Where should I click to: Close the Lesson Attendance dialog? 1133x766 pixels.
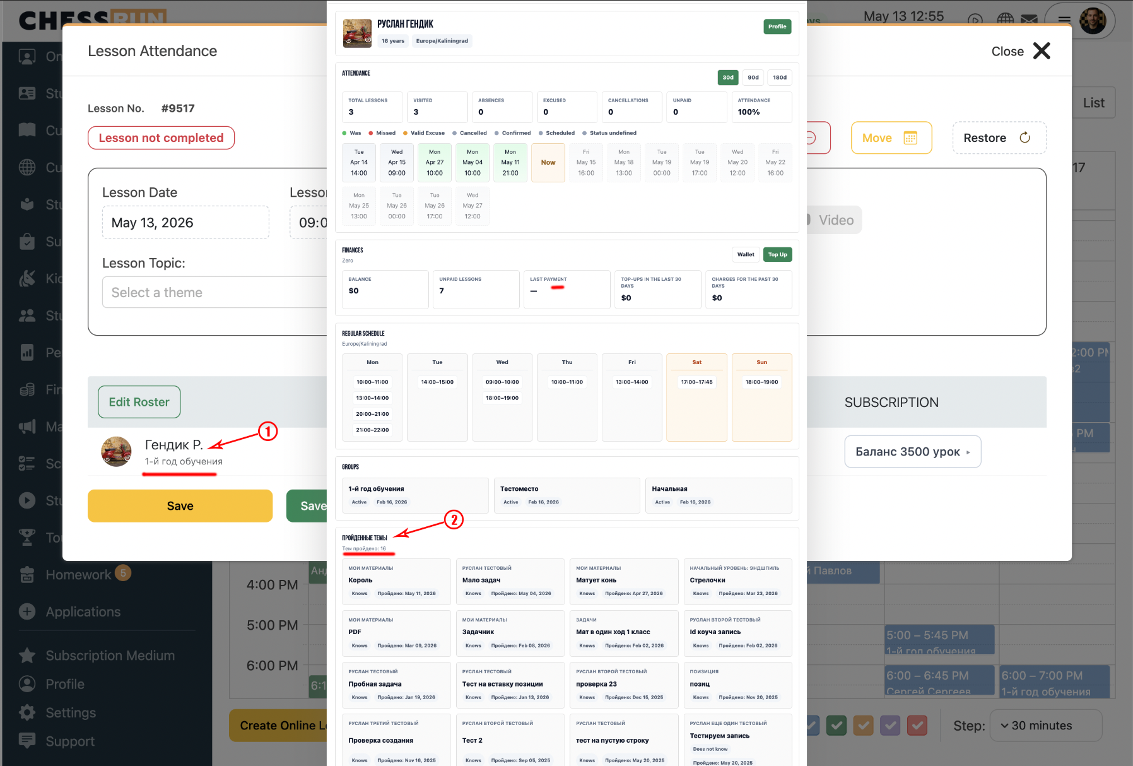1021,51
